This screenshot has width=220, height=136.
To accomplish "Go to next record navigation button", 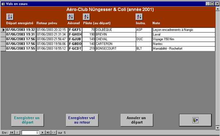I will click(43, 132).
